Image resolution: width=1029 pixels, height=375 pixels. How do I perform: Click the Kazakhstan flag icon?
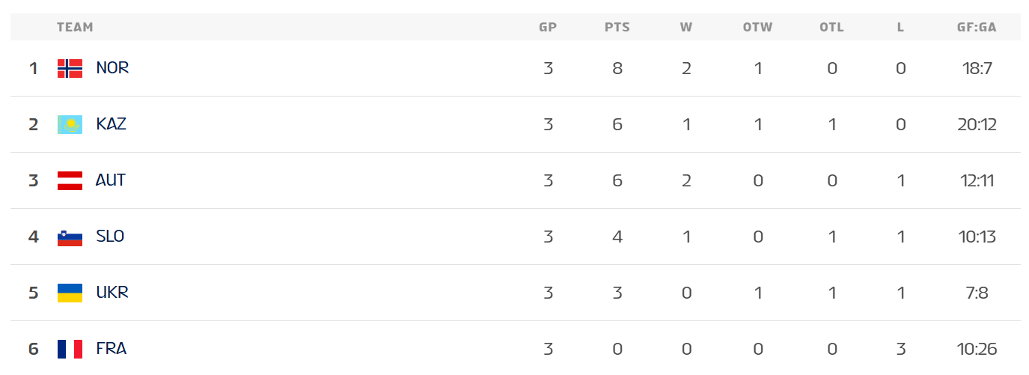[x=70, y=124]
